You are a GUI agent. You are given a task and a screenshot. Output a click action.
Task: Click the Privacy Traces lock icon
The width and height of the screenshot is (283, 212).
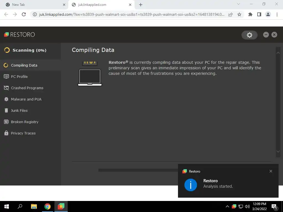point(6,133)
